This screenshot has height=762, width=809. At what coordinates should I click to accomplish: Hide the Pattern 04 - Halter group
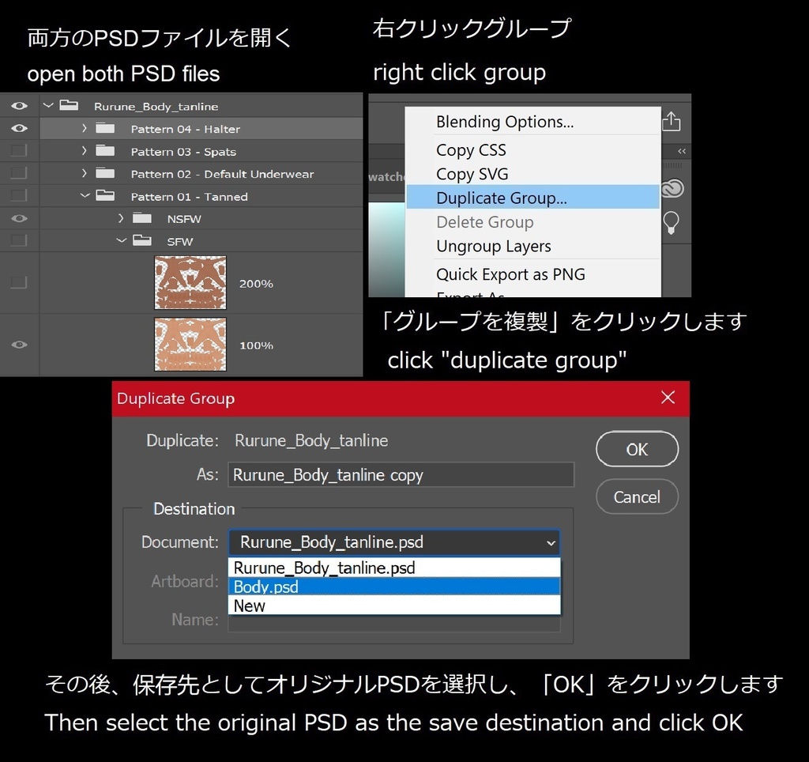[19, 128]
